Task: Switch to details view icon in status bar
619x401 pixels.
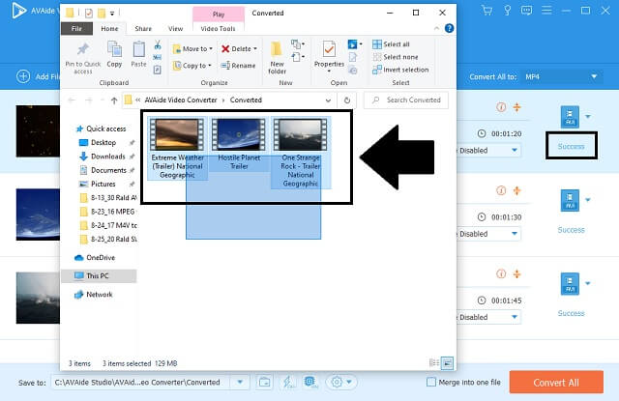Action: [434, 362]
